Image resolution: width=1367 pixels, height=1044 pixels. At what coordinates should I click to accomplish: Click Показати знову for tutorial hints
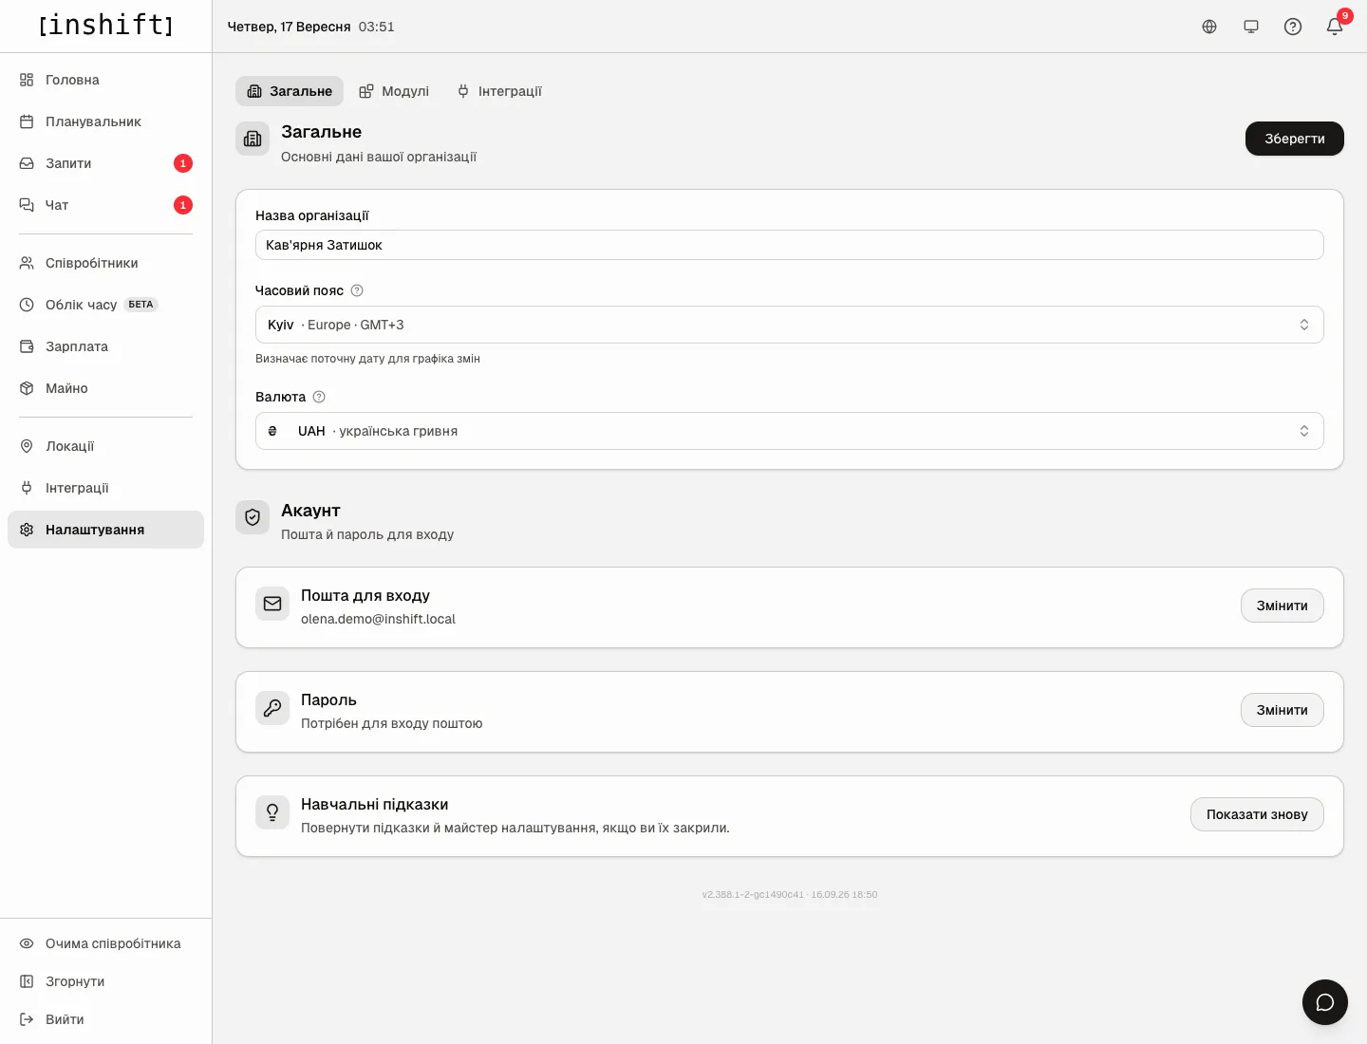(1257, 814)
